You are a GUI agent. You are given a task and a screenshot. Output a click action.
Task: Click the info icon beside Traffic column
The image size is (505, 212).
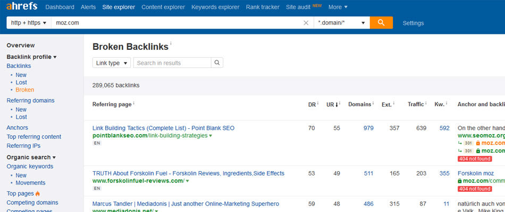point(426,103)
